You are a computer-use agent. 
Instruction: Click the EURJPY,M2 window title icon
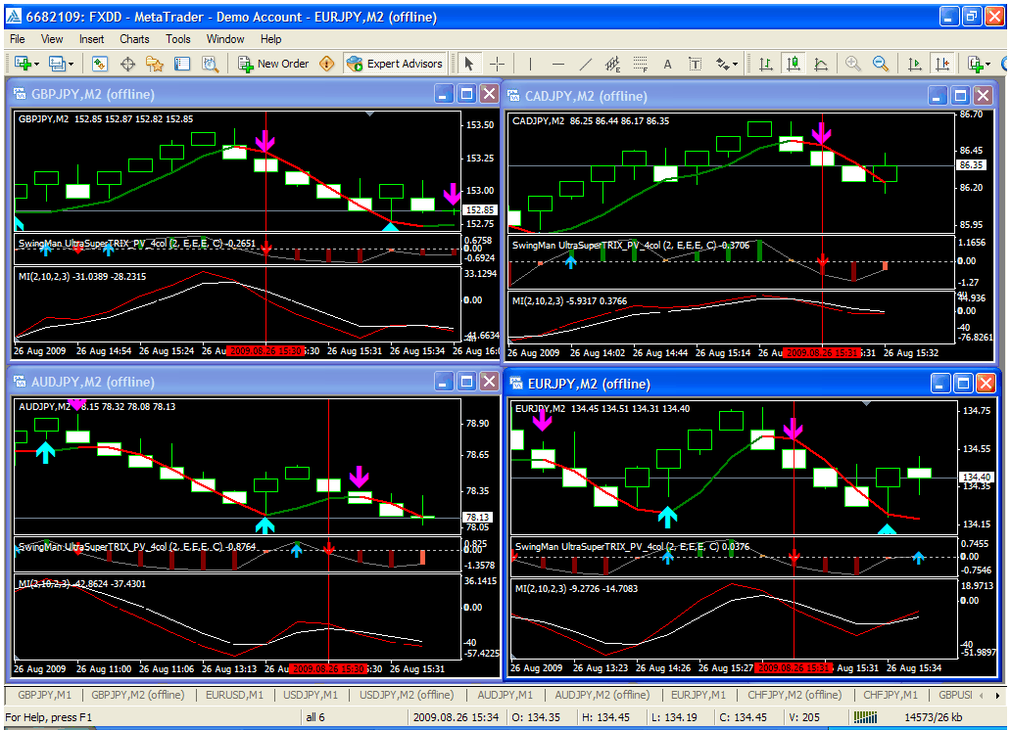[x=516, y=384]
